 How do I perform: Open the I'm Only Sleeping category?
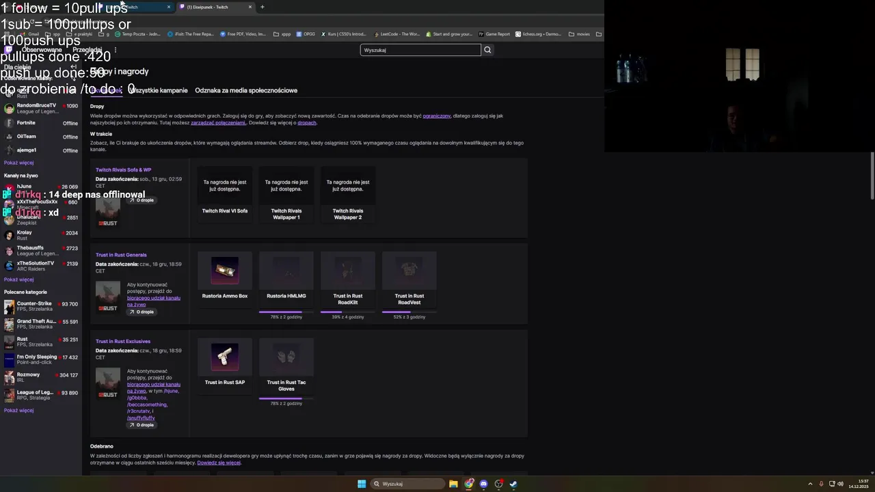click(x=41, y=359)
